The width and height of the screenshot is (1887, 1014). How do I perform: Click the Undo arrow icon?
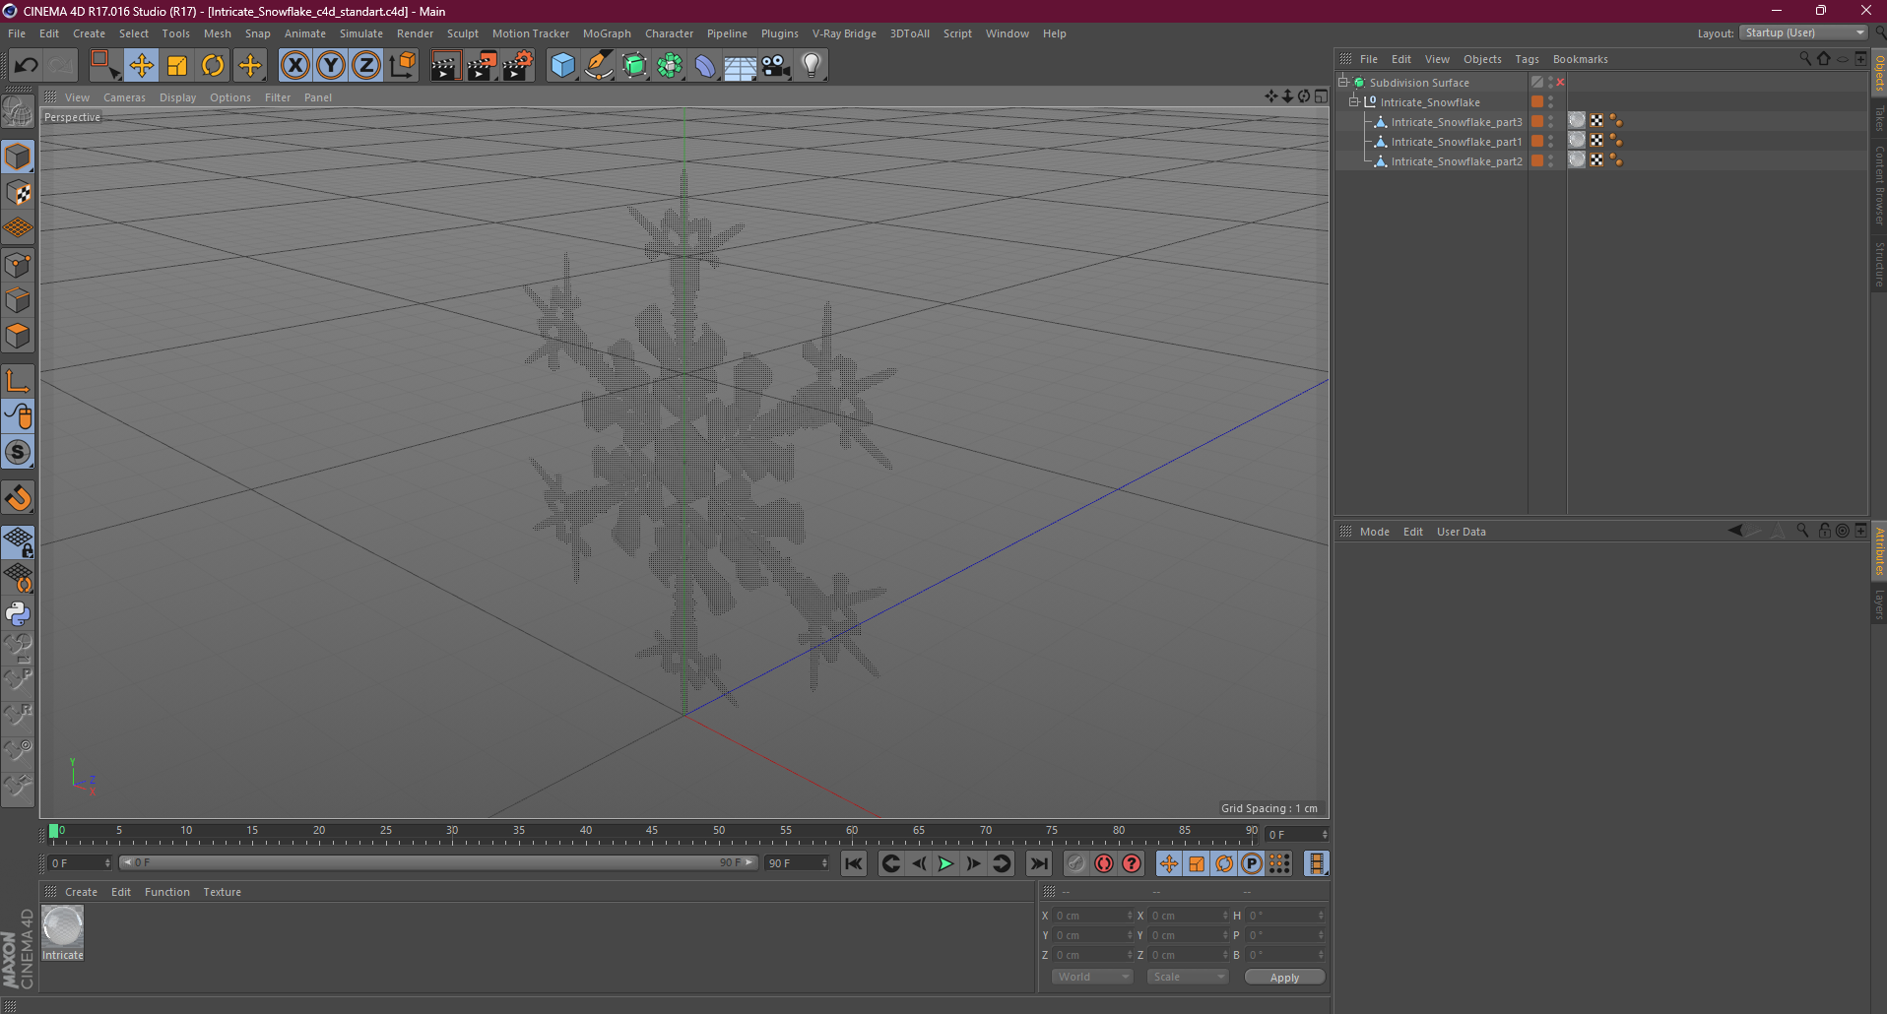[x=26, y=66]
